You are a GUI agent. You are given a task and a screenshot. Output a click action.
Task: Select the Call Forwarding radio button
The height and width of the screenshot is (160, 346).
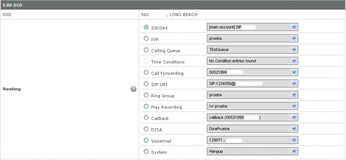pos(146,72)
